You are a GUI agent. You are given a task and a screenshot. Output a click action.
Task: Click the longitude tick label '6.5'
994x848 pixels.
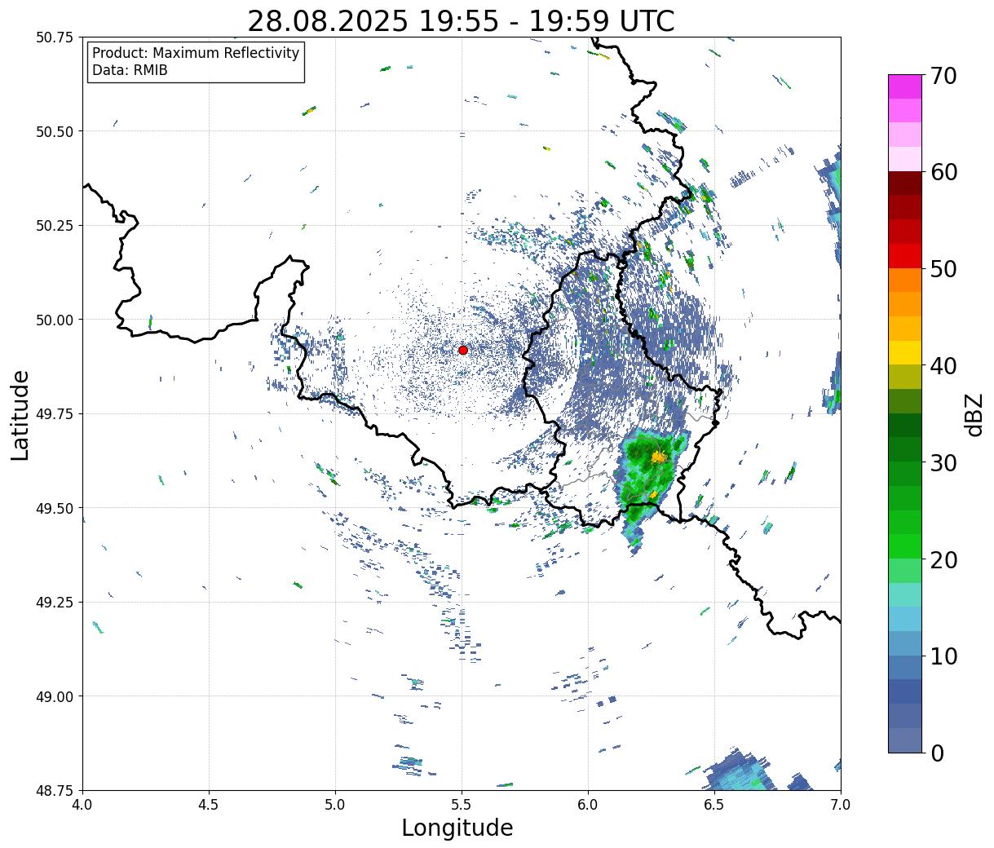(x=714, y=805)
